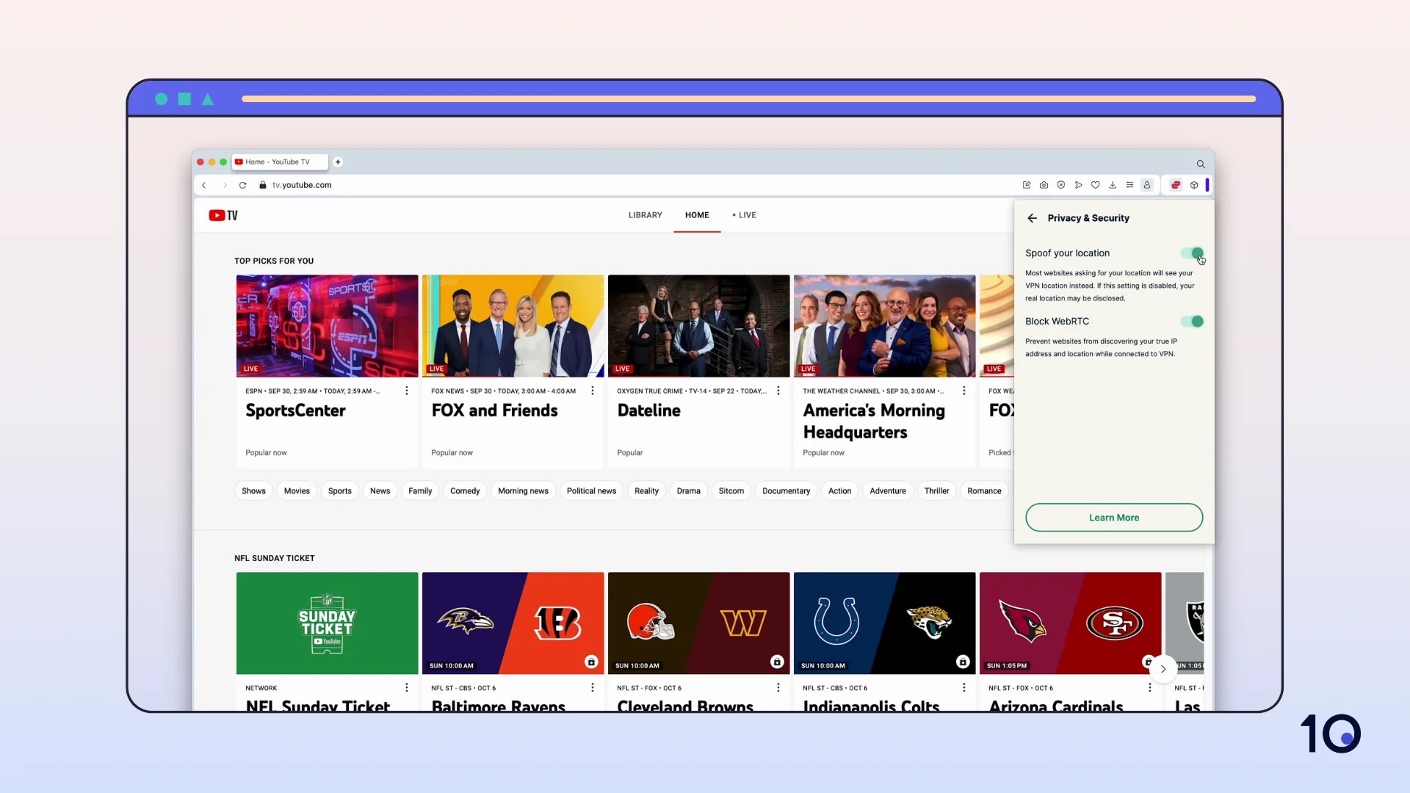This screenshot has width=1410, height=793.
Task: Click the browser forward arrow
Action: point(225,185)
